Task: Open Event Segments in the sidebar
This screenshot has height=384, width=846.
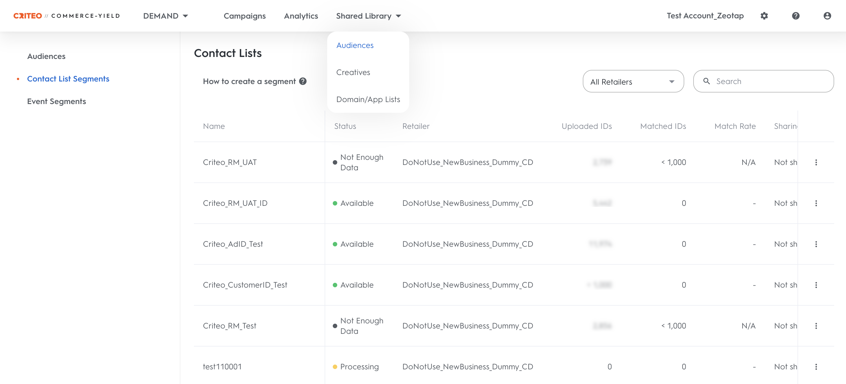Action: (x=56, y=101)
